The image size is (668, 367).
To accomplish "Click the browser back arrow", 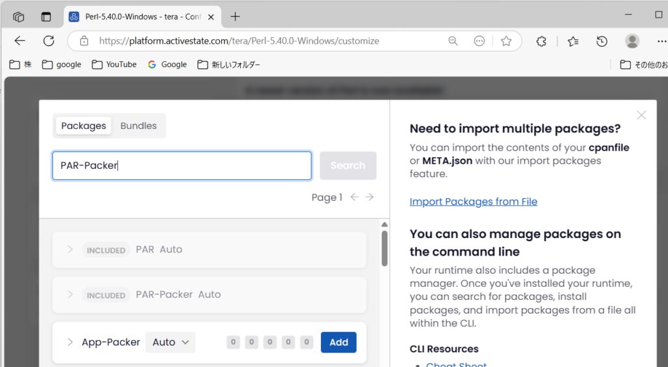I will [x=20, y=41].
